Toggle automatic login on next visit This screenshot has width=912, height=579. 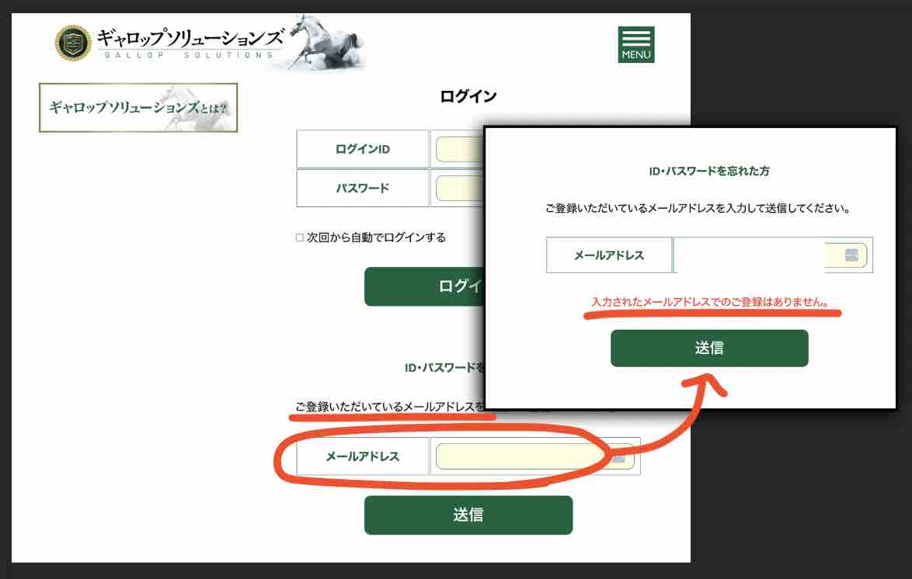coord(298,237)
